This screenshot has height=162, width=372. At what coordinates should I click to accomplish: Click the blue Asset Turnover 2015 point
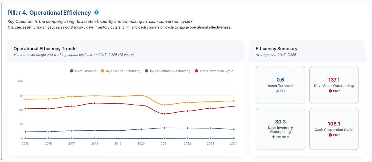25,138
